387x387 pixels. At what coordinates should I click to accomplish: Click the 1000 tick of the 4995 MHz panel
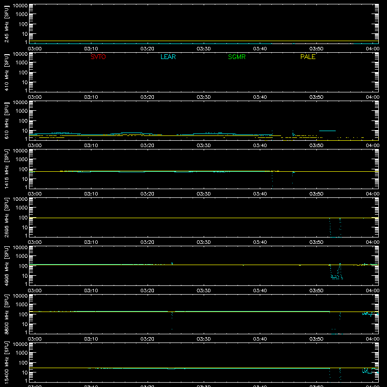click(22, 256)
